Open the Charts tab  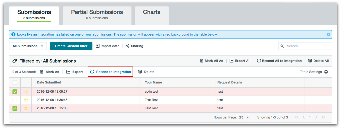(x=152, y=12)
